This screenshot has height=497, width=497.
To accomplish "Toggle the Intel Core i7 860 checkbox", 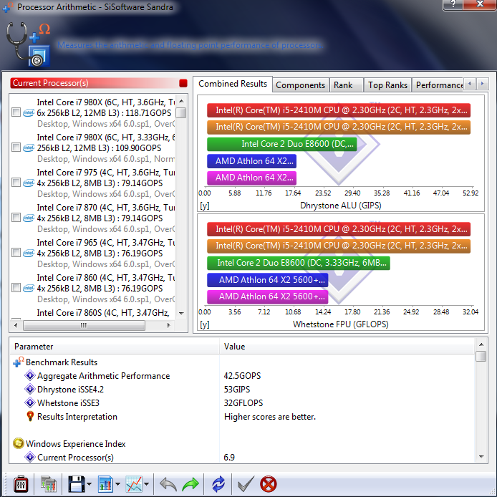I will 16,288.
